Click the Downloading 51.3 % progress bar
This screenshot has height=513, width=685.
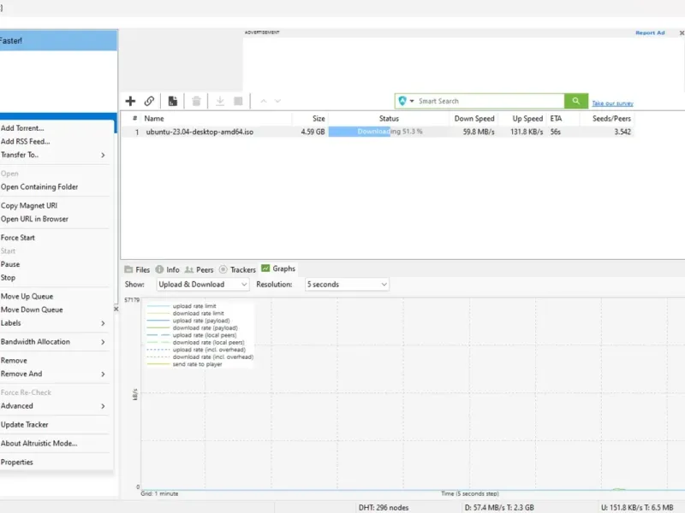tap(389, 132)
